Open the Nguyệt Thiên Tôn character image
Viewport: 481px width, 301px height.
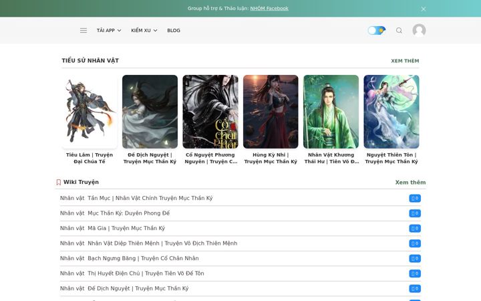point(391,112)
